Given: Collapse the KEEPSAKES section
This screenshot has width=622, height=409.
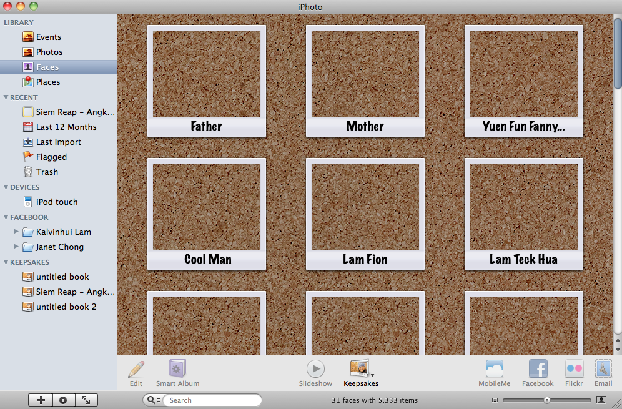Looking at the screenshot, I should pyautogui.click(x=6, y=262).
